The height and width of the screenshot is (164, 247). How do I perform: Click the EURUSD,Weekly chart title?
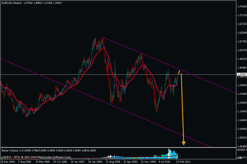pyautogui.click(x=12, y=3)
